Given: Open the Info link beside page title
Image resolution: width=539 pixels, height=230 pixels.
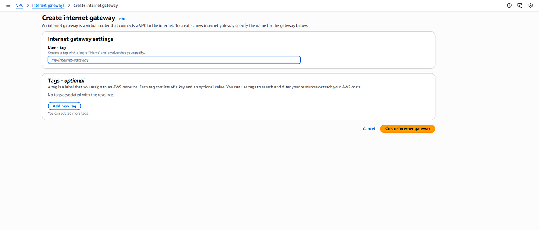Looking at the screenshot, I should coord(121,19).
